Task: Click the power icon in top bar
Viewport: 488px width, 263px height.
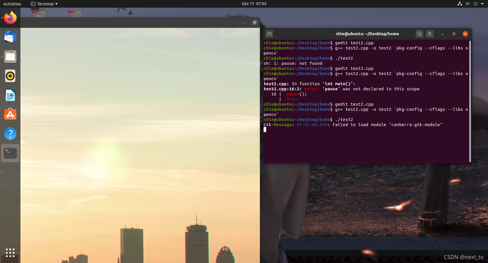Action: click(476, 4)
